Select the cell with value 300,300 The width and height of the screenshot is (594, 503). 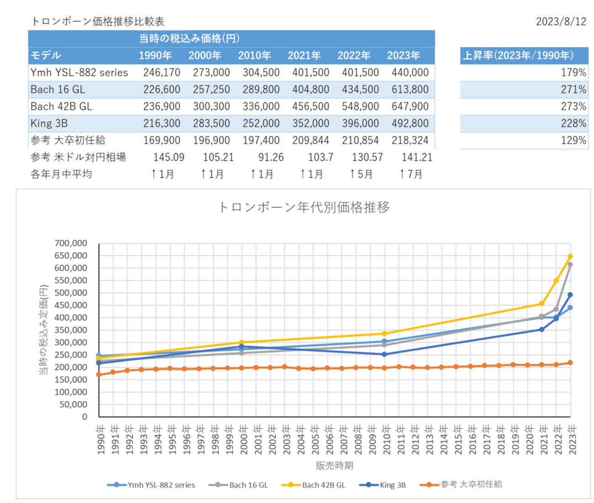(x=211, y=106)
